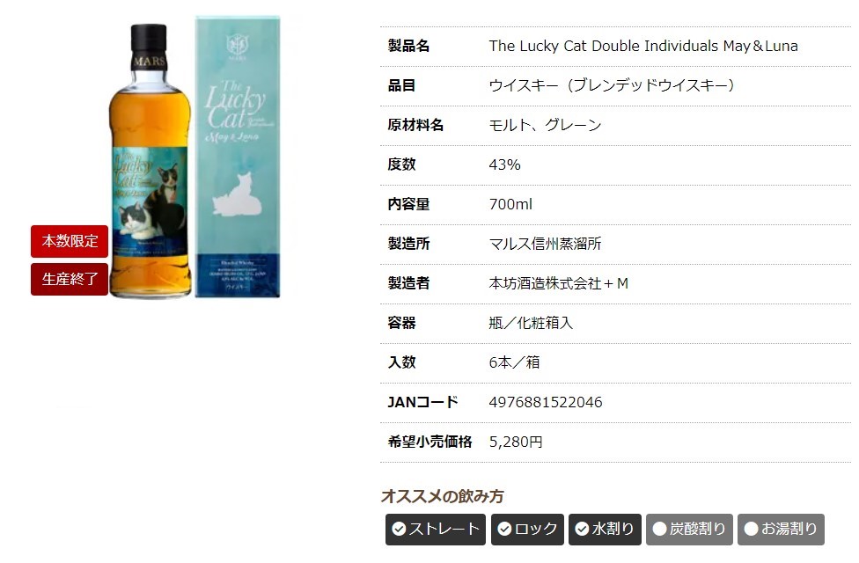
Task: Click the ロック checkmark icon
Action: pyautogui.click(x=504, y=529)
